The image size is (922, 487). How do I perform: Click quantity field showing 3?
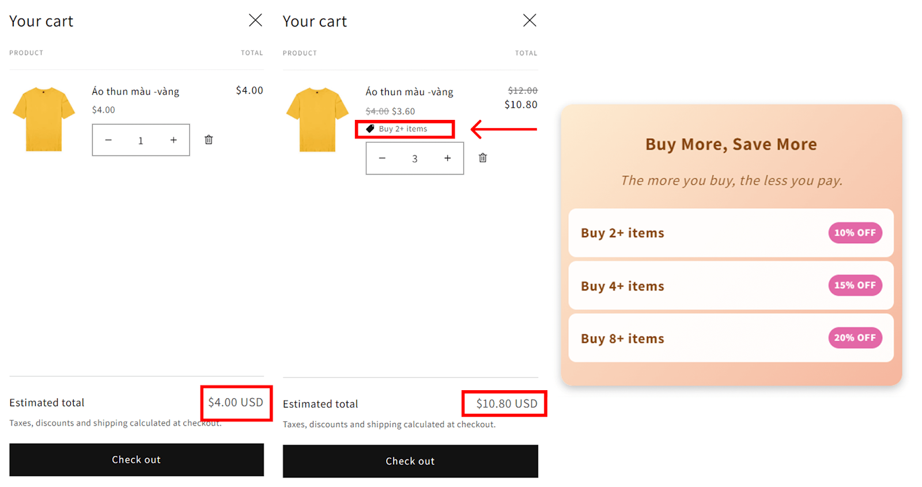415,158
